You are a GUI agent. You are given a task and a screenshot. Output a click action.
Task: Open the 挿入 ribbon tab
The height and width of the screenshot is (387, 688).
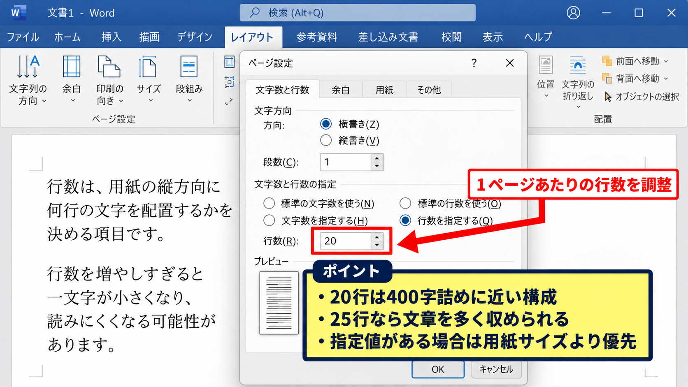pyautogui.click(x=112, y=37)
